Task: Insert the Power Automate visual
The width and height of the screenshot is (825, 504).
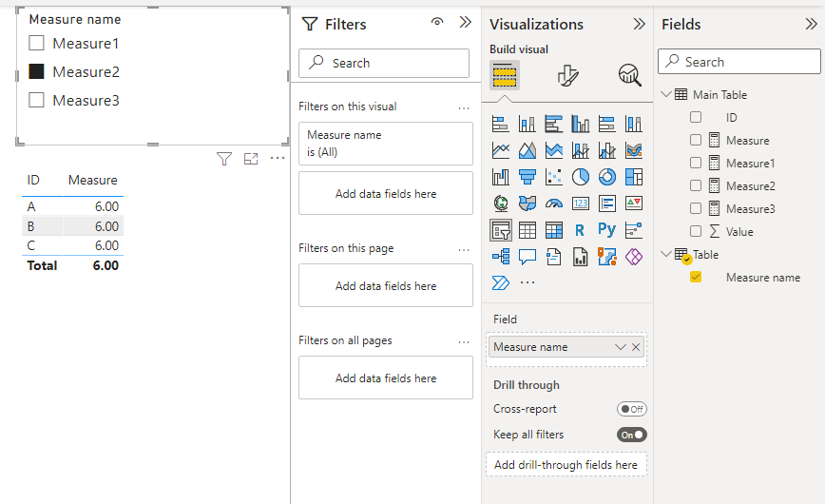Action: [x=500, y=282]
